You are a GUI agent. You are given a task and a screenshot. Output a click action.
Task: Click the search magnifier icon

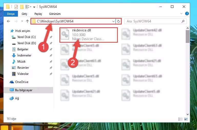[x=183, y=21]
